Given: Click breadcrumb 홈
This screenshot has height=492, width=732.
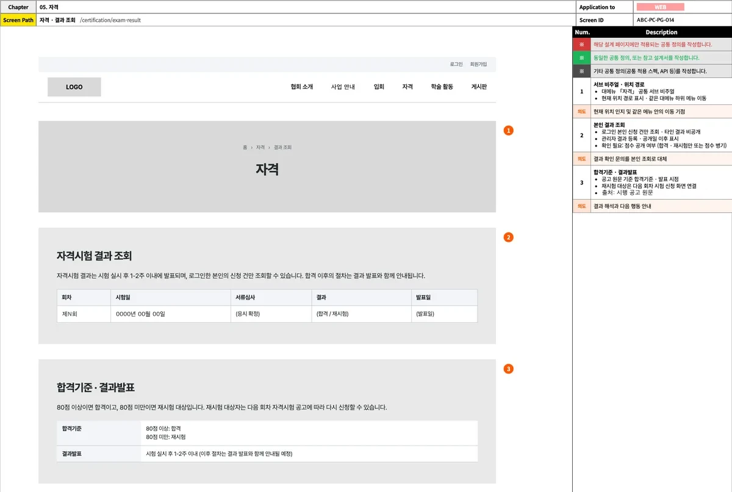Looking at the screenshot, I should point(245,148).
